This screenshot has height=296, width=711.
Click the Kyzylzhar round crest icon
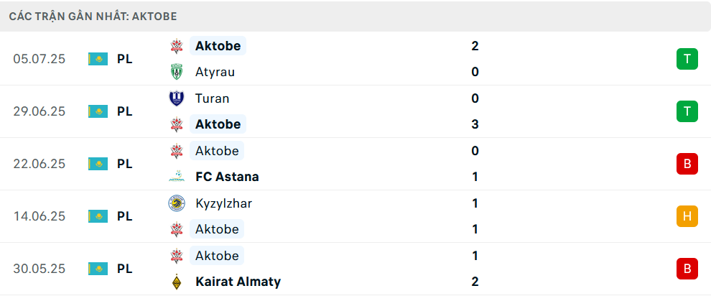tap(177, 203)
